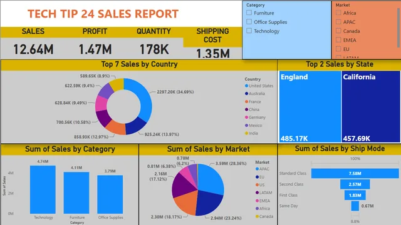Enable the Africa market checkbox

click(x=338, y=12)
